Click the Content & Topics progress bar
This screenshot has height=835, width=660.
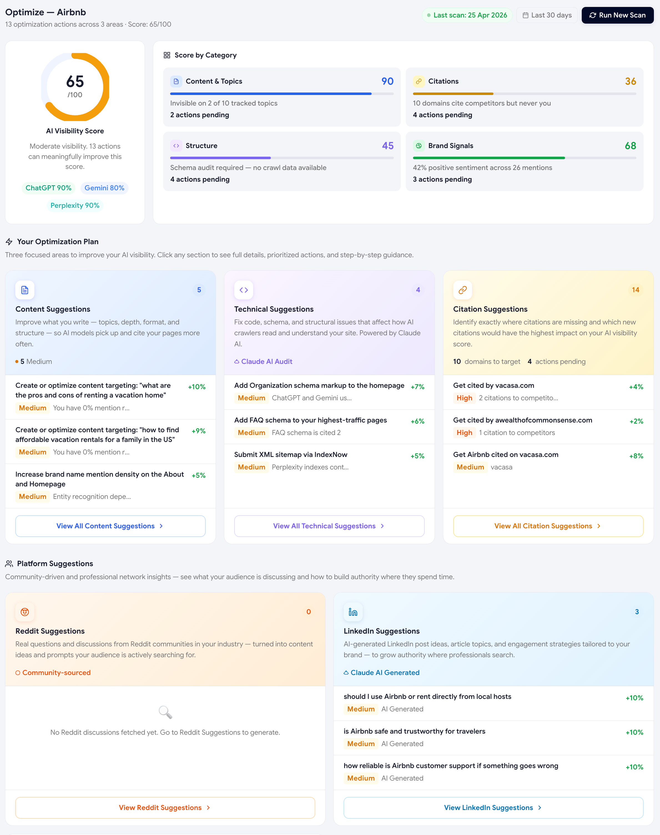click(282, 94)
